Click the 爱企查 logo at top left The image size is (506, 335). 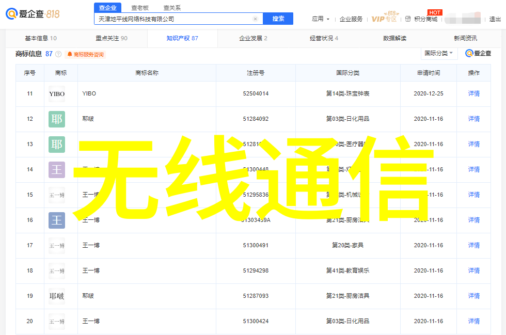click(x=33, y=14)
